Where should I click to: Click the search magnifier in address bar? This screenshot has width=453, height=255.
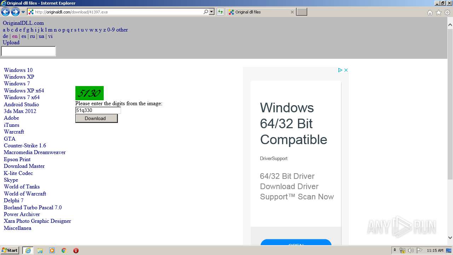(206, 12)
